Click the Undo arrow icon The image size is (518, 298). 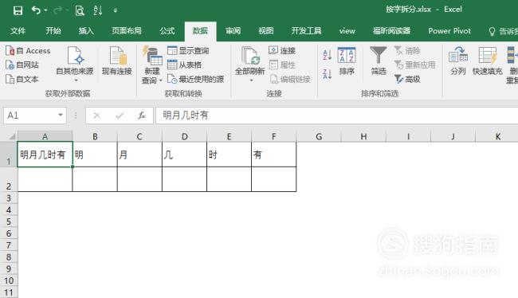pos(36,10)
